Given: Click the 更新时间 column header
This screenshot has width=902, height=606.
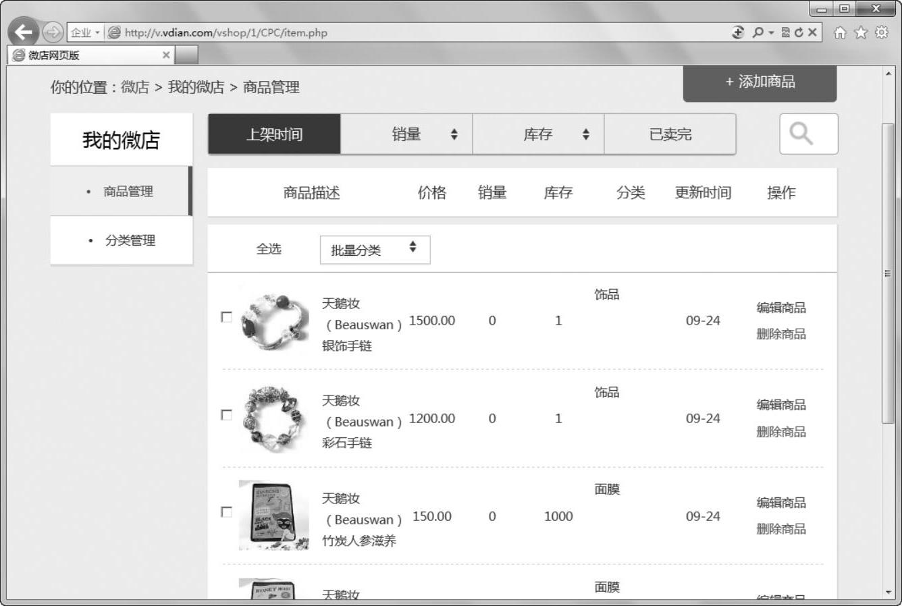Looking at the screenshot, I should click(x=703, y=193).
